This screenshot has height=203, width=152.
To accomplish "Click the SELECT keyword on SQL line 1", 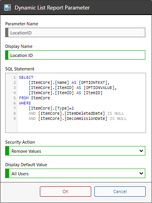I will (x=26, y=78).
